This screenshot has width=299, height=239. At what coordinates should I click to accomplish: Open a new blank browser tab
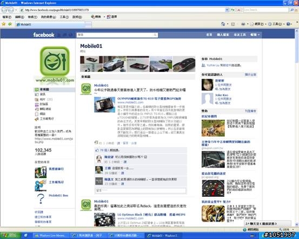88,24
